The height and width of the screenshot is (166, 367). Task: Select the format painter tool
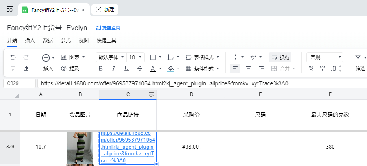click(13, 68)
